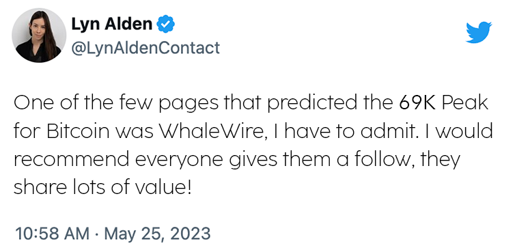The height and width of the screenshot is (248, 515).
Task: Open Lyn Alden's profile picture
Action: [39, 35]
